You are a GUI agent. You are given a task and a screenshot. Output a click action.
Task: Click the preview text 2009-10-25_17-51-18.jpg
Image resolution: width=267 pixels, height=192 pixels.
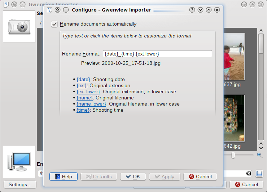[131, 63]
